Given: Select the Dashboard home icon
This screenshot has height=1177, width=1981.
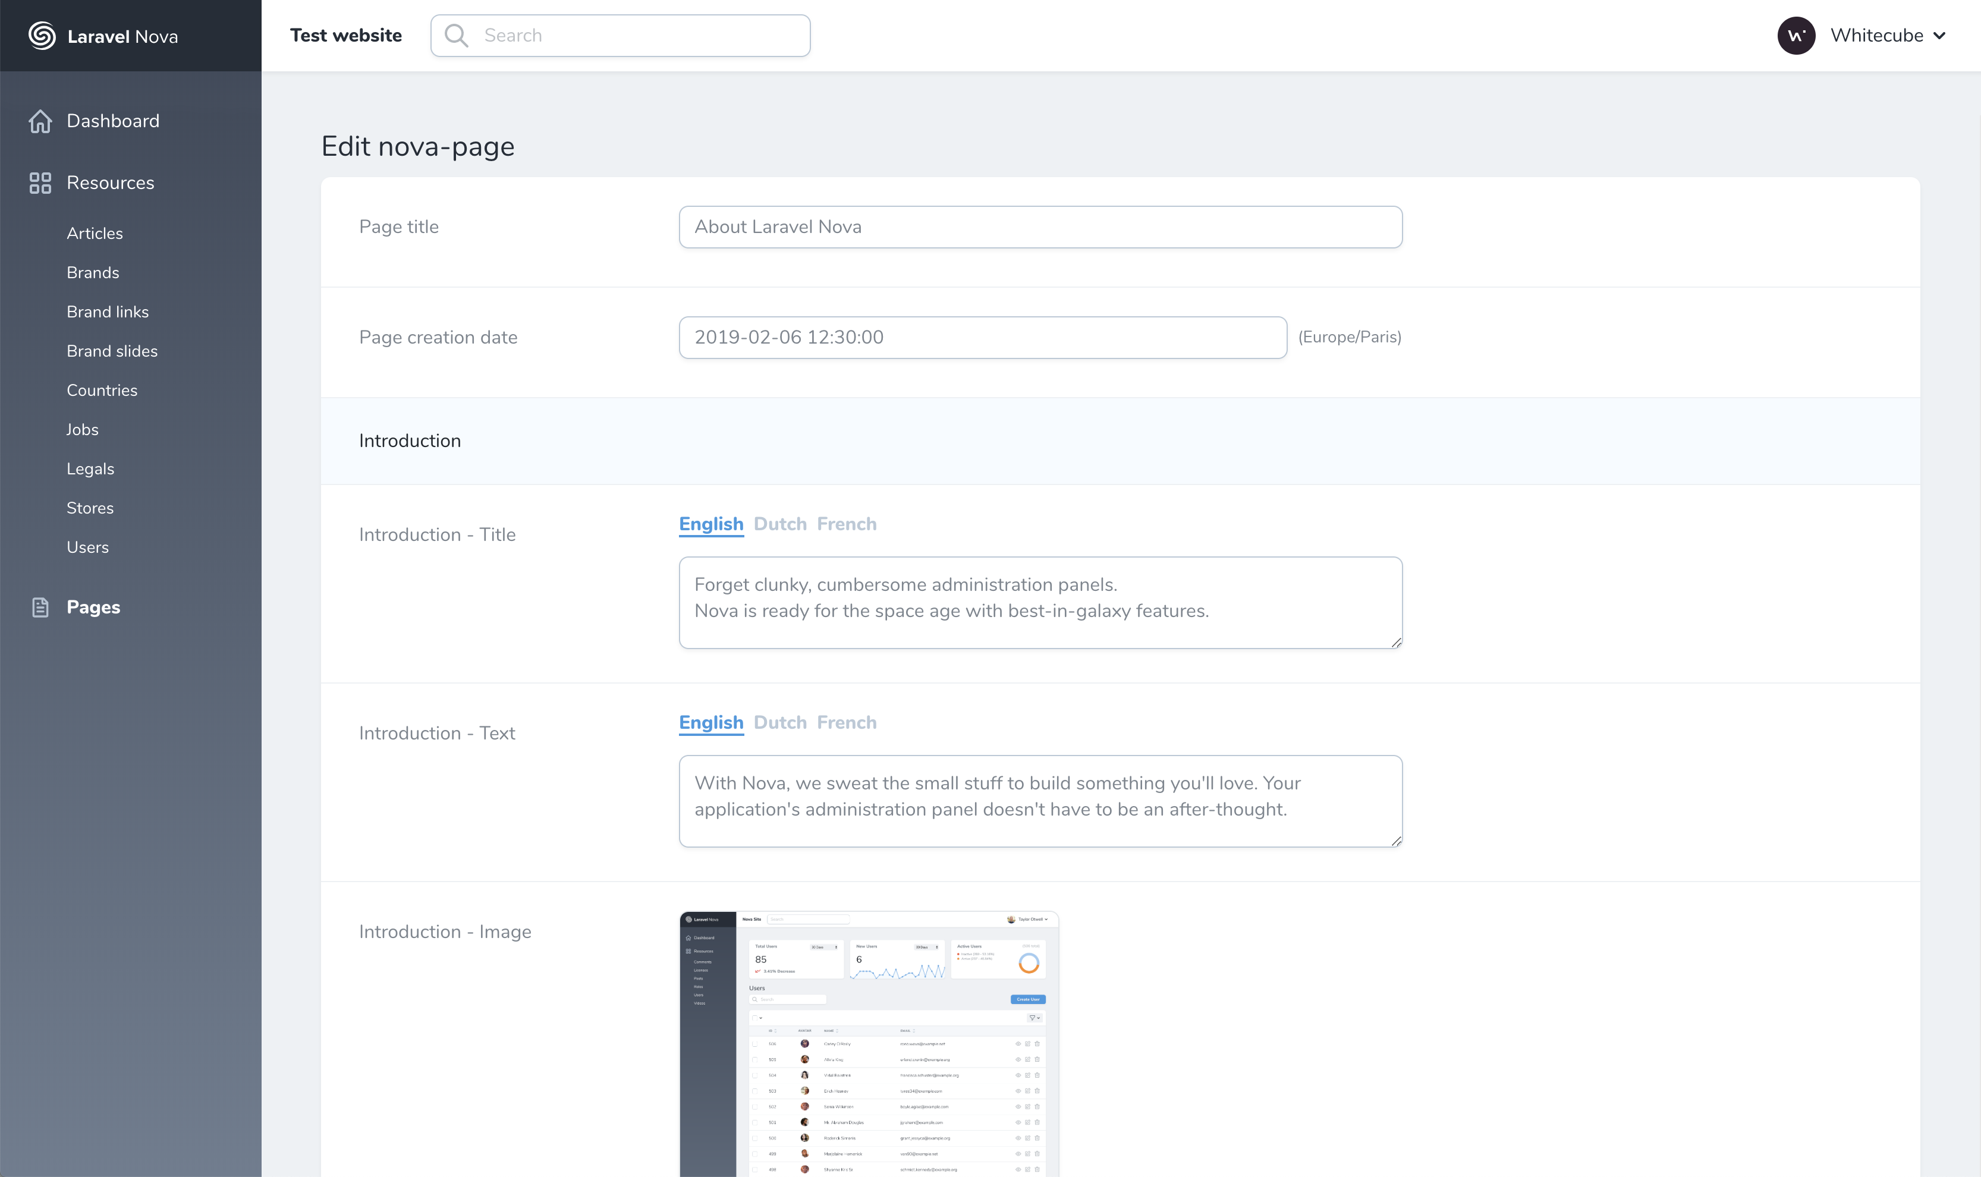Looking at the screenshot, I should point(40,121).
